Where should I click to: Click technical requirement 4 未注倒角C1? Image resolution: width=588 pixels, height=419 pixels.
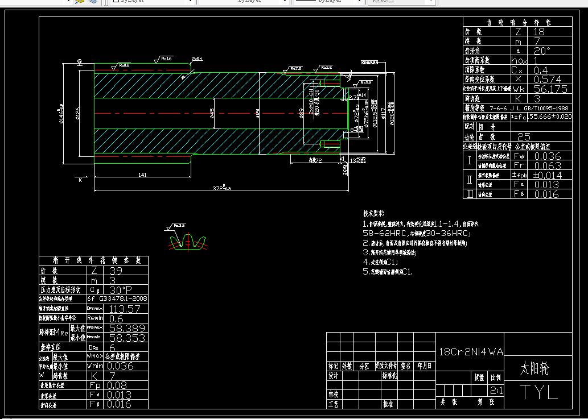coord(380,262)
